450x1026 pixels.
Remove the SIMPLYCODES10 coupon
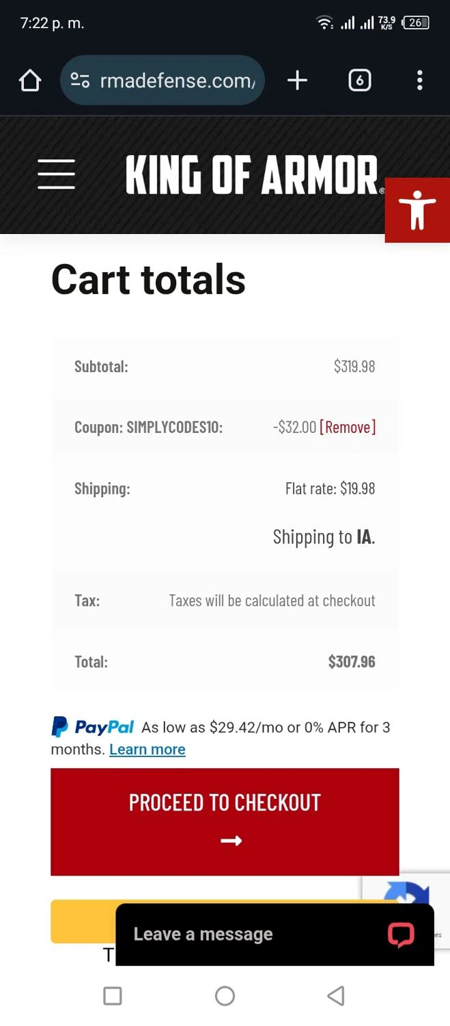tap(348, 428)
